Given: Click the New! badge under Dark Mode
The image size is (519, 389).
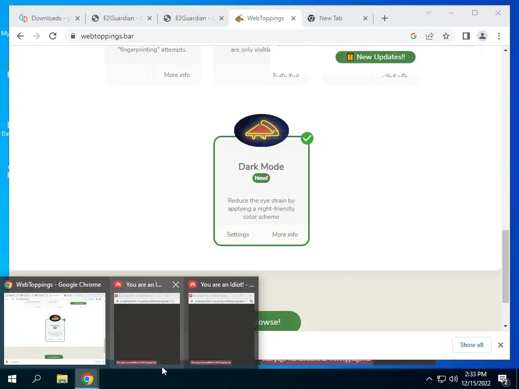Looking at the screenshot, I should pyautogui.click(x=261, y=178).
